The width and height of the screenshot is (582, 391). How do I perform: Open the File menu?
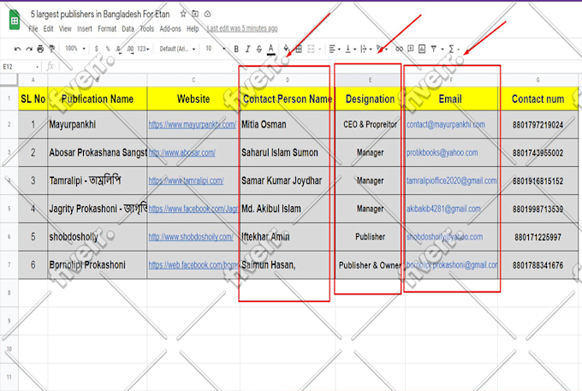pos(33,28)
